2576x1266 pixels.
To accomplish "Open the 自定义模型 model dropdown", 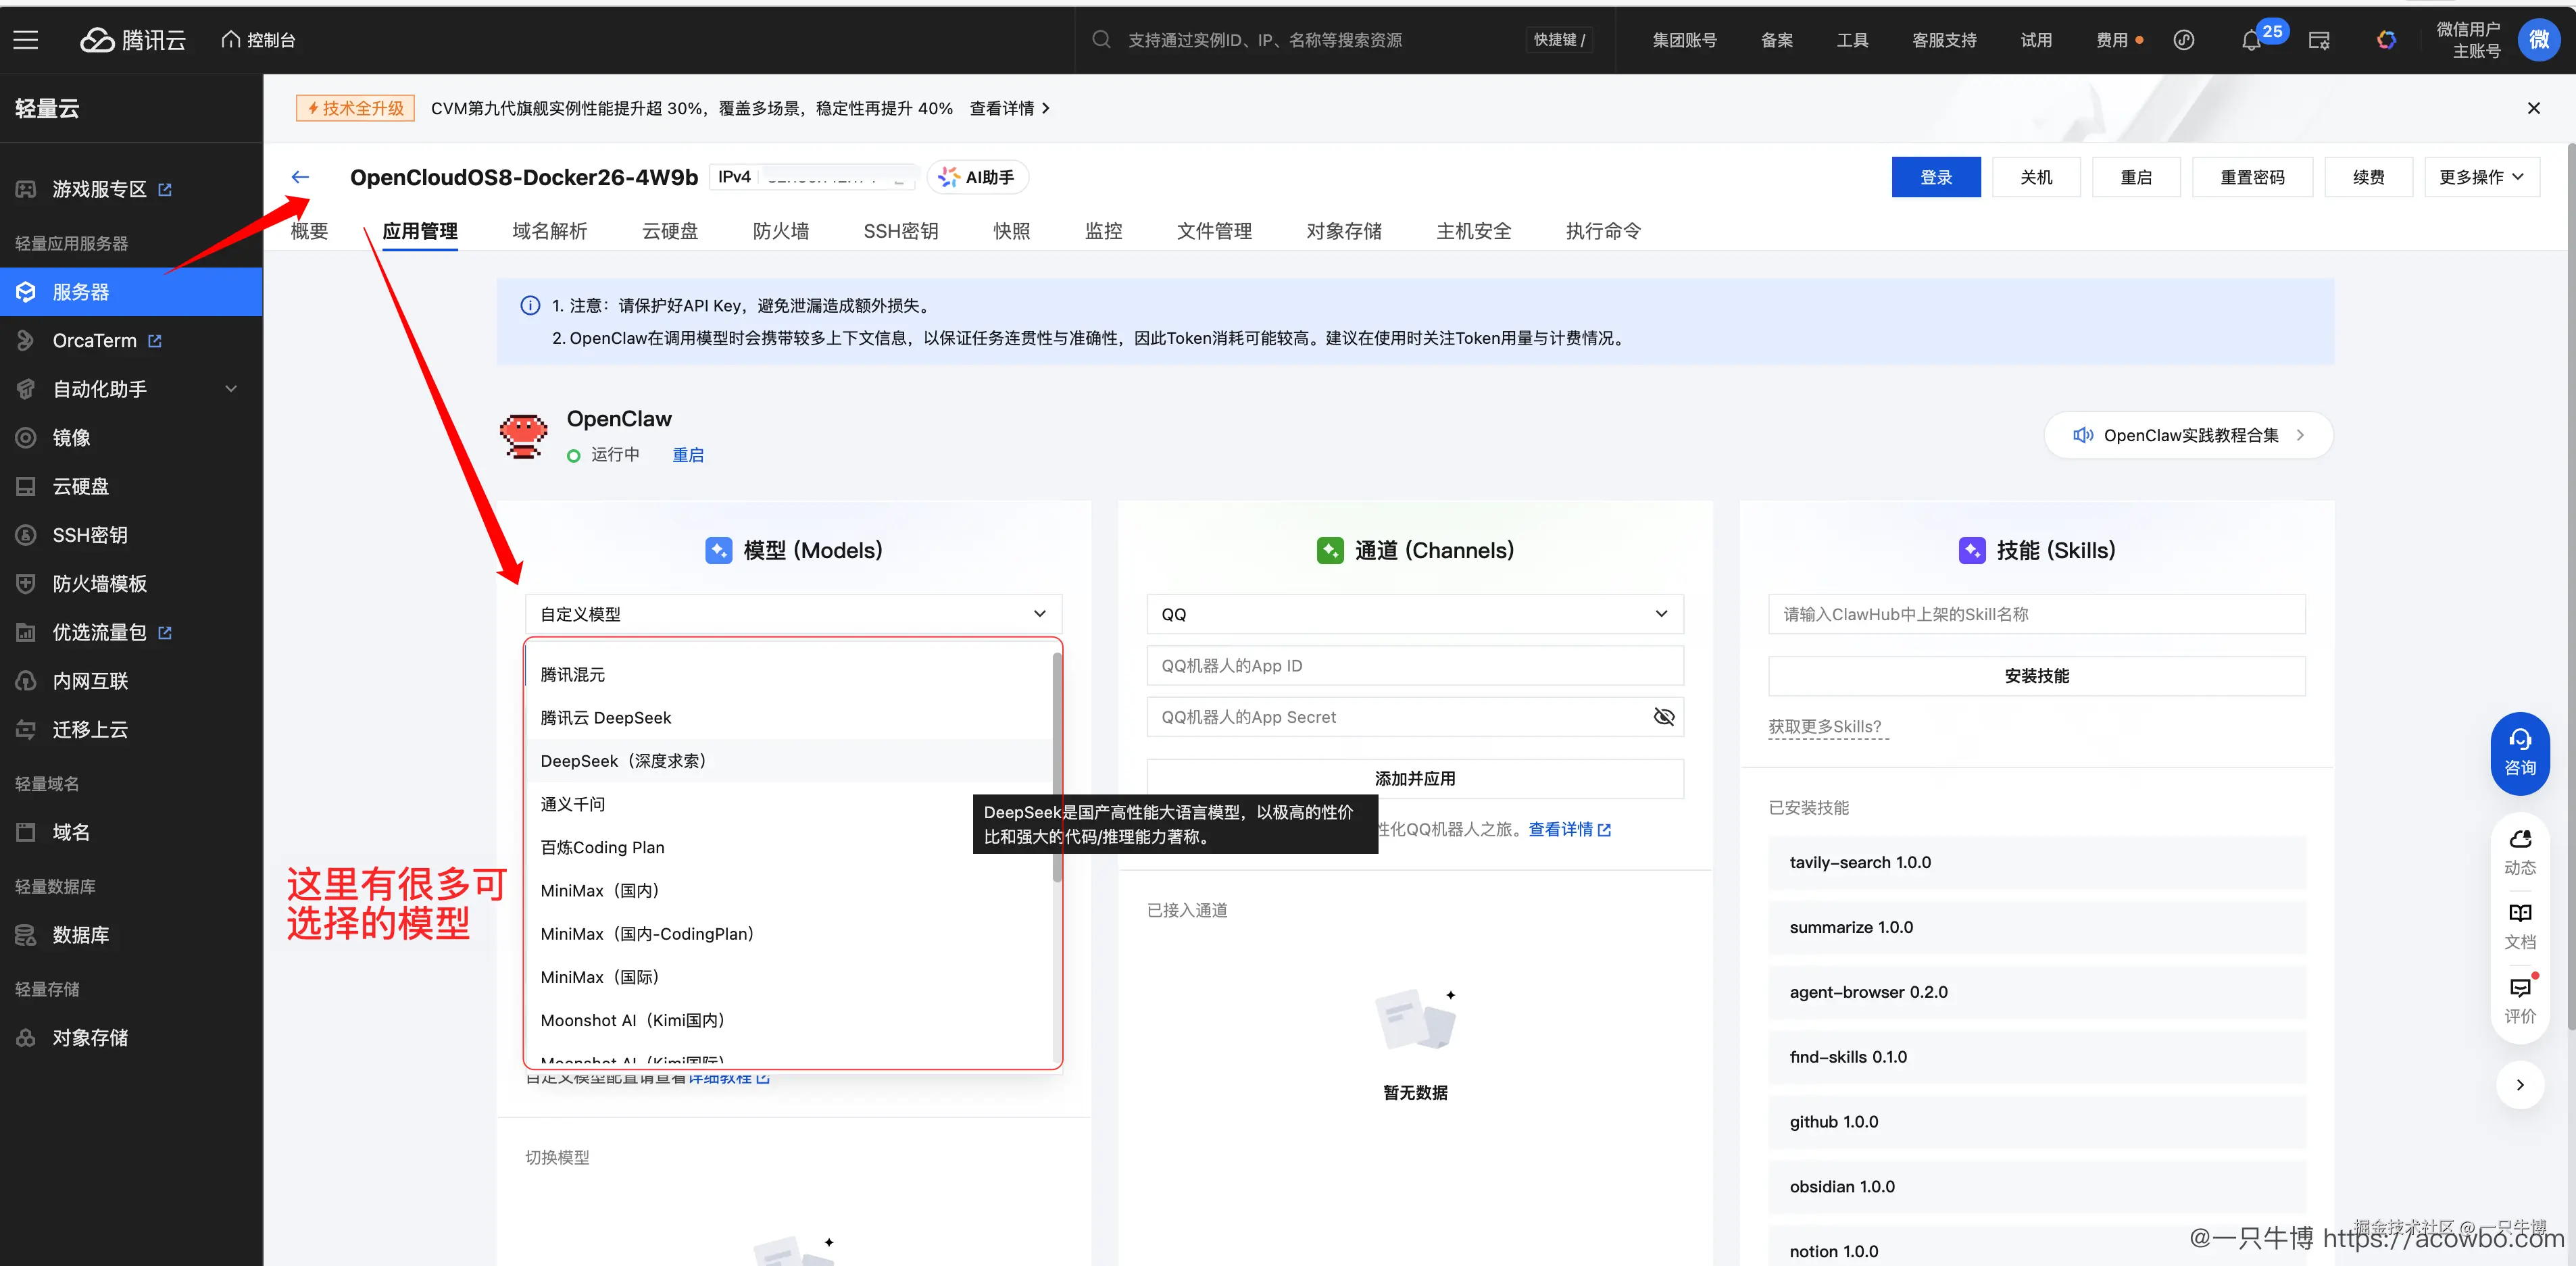I will point(792,613).
